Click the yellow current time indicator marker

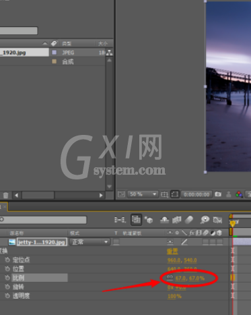point(232,223)
